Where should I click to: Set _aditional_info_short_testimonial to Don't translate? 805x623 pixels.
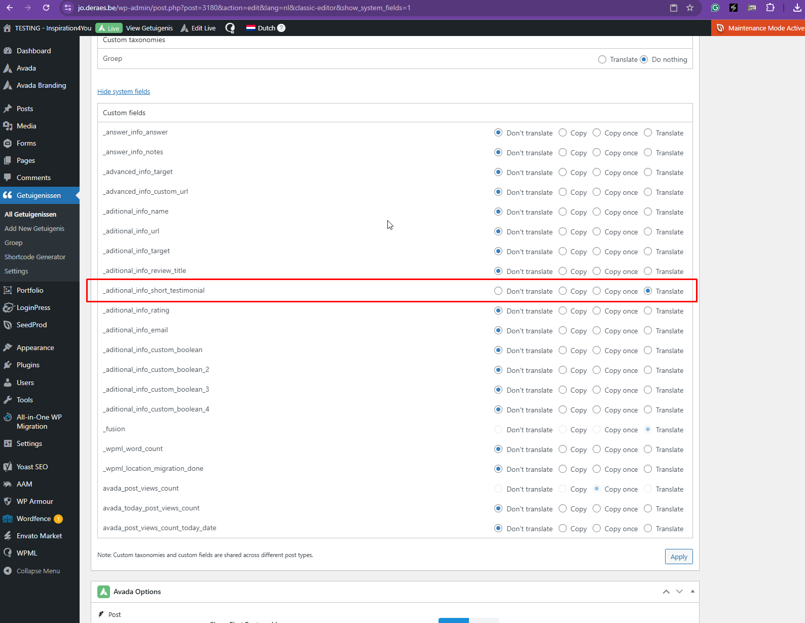[x=498, y=291]
